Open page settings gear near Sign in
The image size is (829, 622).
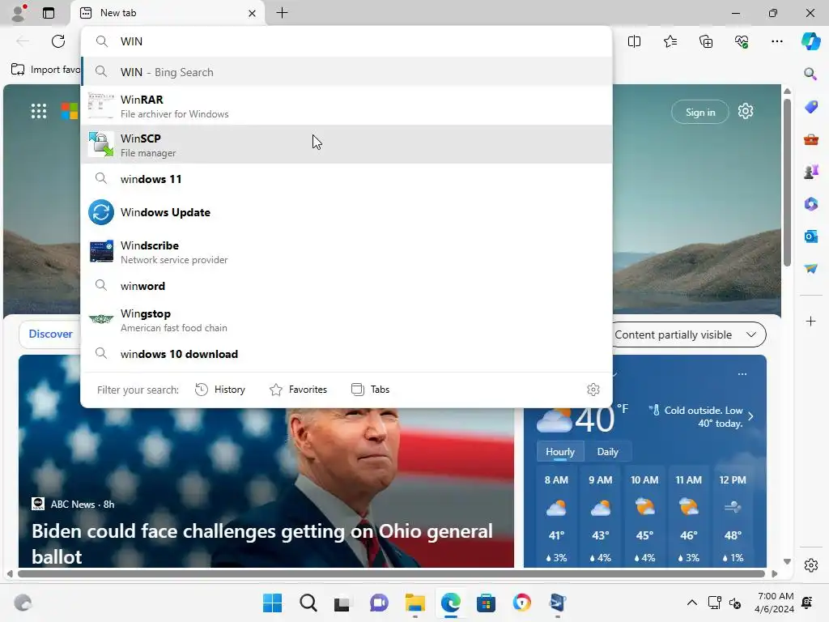(746, 111)
